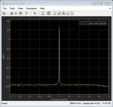Open the CCDF Measurements icon

[72, 13]
